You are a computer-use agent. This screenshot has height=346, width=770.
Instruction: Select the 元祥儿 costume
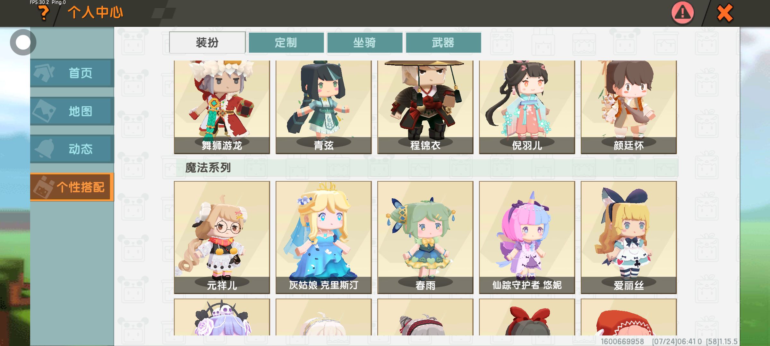(x=222, y=237)
